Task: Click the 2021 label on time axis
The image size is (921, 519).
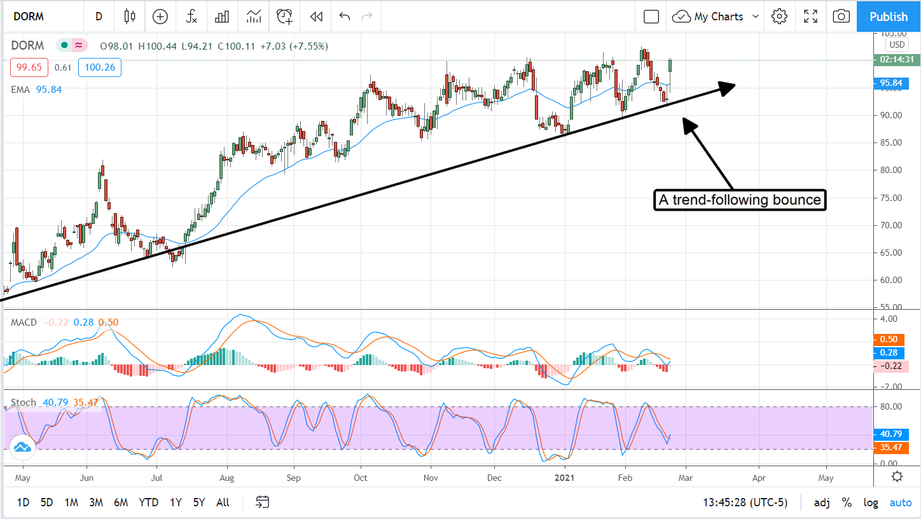Action: (565, 476)
